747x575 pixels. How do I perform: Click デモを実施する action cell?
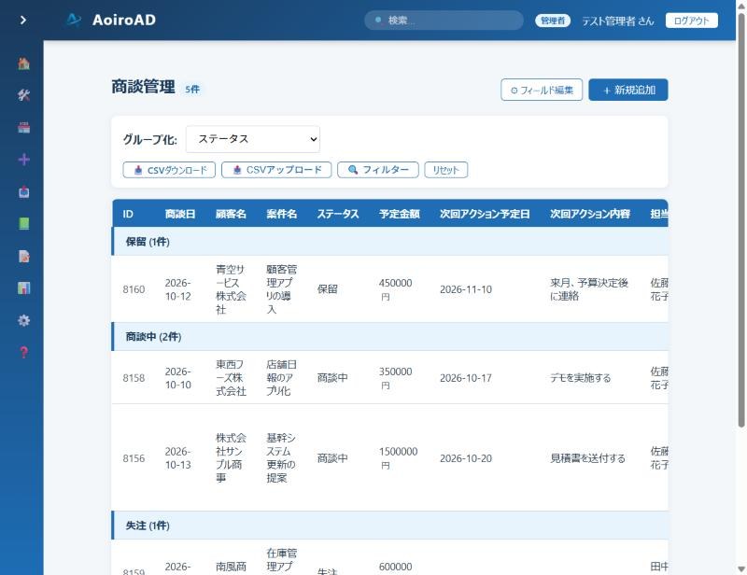tap(580, 378)
